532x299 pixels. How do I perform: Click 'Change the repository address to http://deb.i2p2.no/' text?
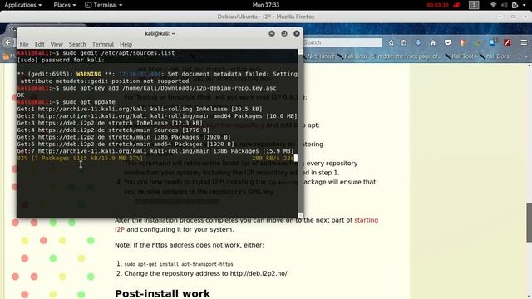point(205,273)
